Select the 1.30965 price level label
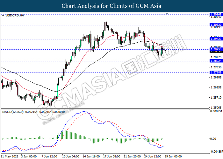Image resolution: width=223 pixels, height=159 pixels. coord(216,14)
